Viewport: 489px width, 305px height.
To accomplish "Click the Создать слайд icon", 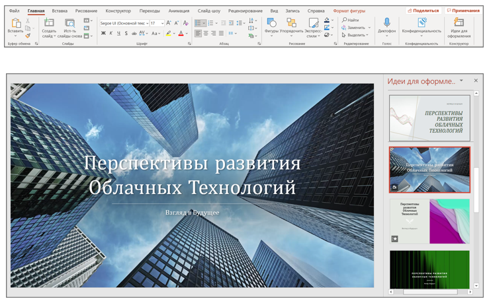I will (x=49, y=22).
